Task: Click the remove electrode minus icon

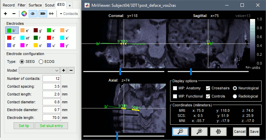Action: click(13, 14)
